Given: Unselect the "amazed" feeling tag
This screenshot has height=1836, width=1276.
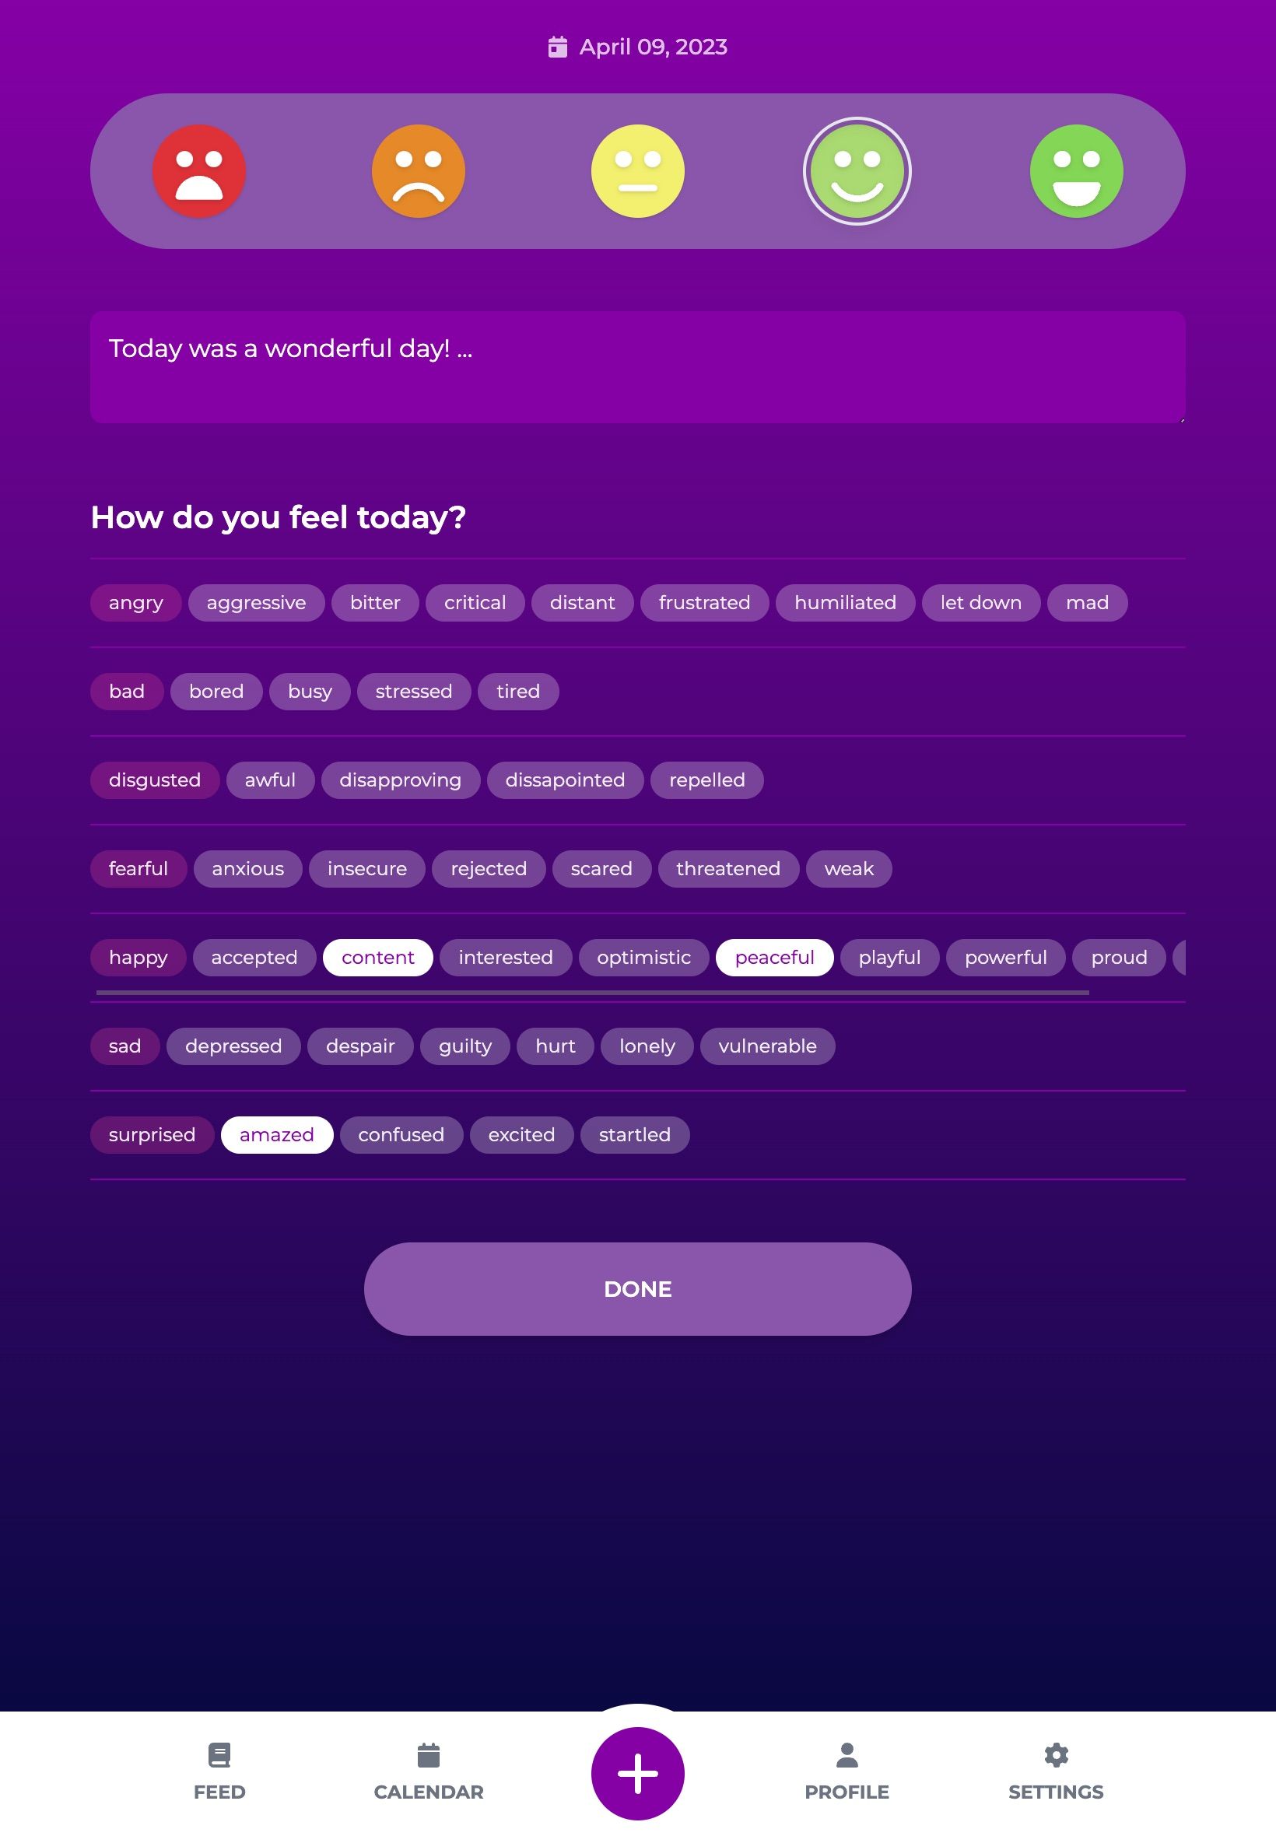Looking at the screenshot, I should tap(277, 1134).
